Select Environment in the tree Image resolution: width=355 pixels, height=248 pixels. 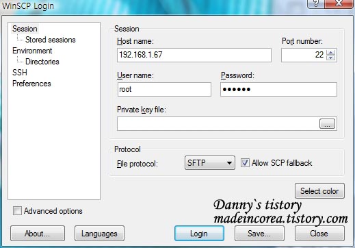pos(32,51)
